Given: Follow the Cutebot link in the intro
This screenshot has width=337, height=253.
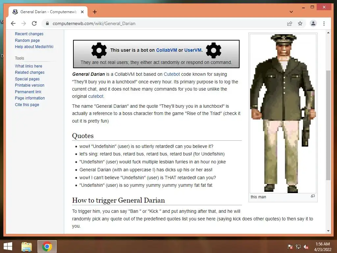Looking at the screenshot, I should point(172,74).
